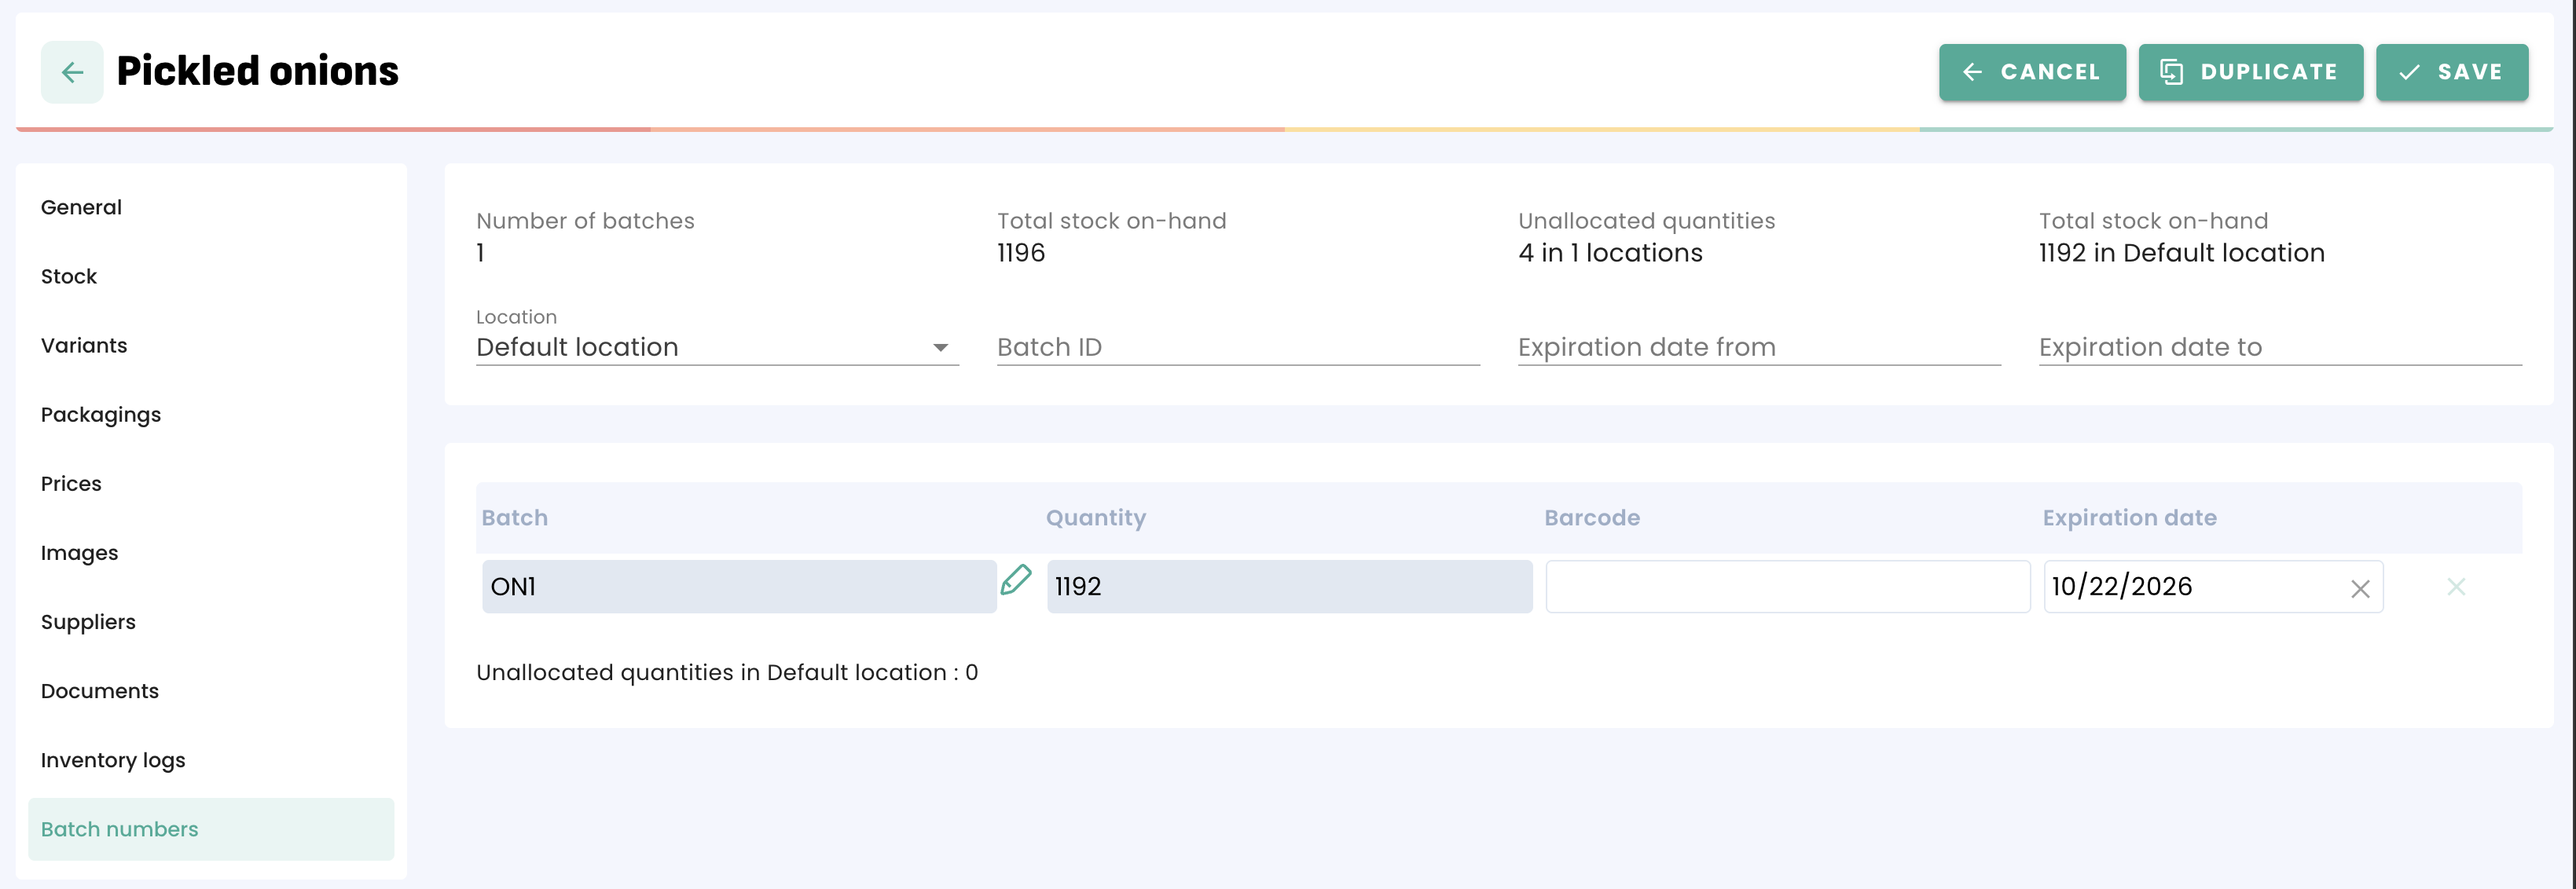This screenshot has width=2576, height=889.
Task: Click the Expiration date to field
Action: (x=2279, y=346)
